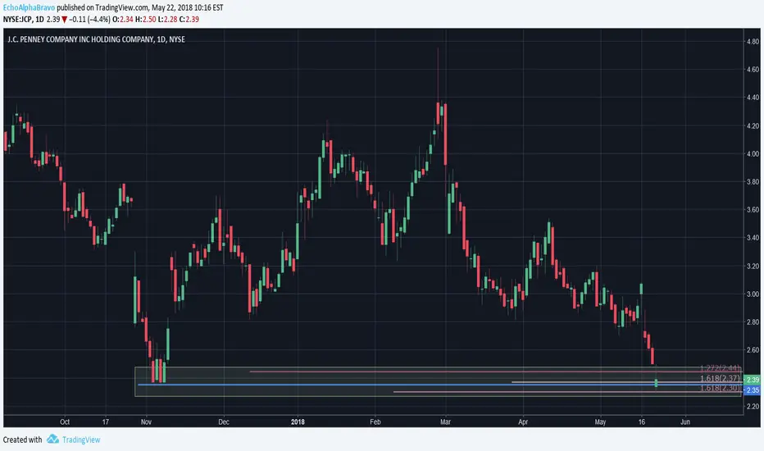This screenshot has width=764, height=451.
Task: Click the Nov label on time axis
Action: pyautogui.click(x=146, y=421)
